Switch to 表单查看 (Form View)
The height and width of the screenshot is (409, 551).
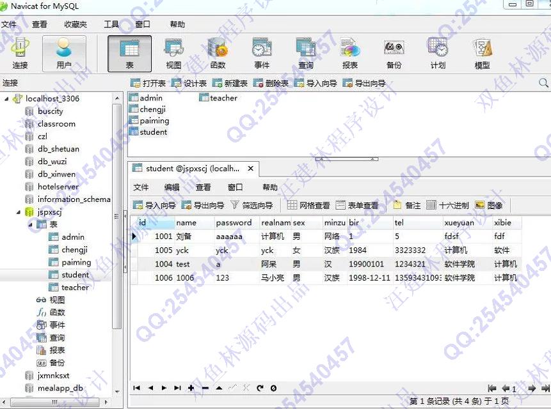tap(357, 205)
